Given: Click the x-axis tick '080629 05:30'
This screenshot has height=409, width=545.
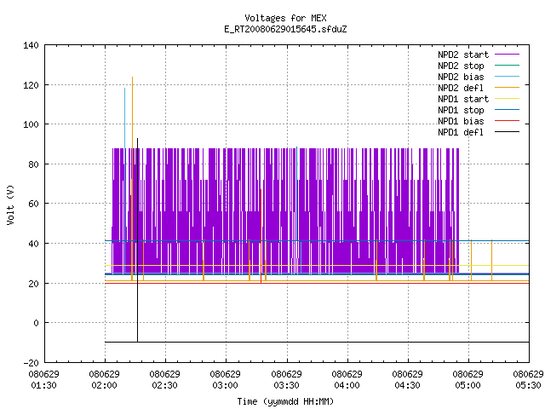Looking at the screenshot, I should tap(528, 380).
